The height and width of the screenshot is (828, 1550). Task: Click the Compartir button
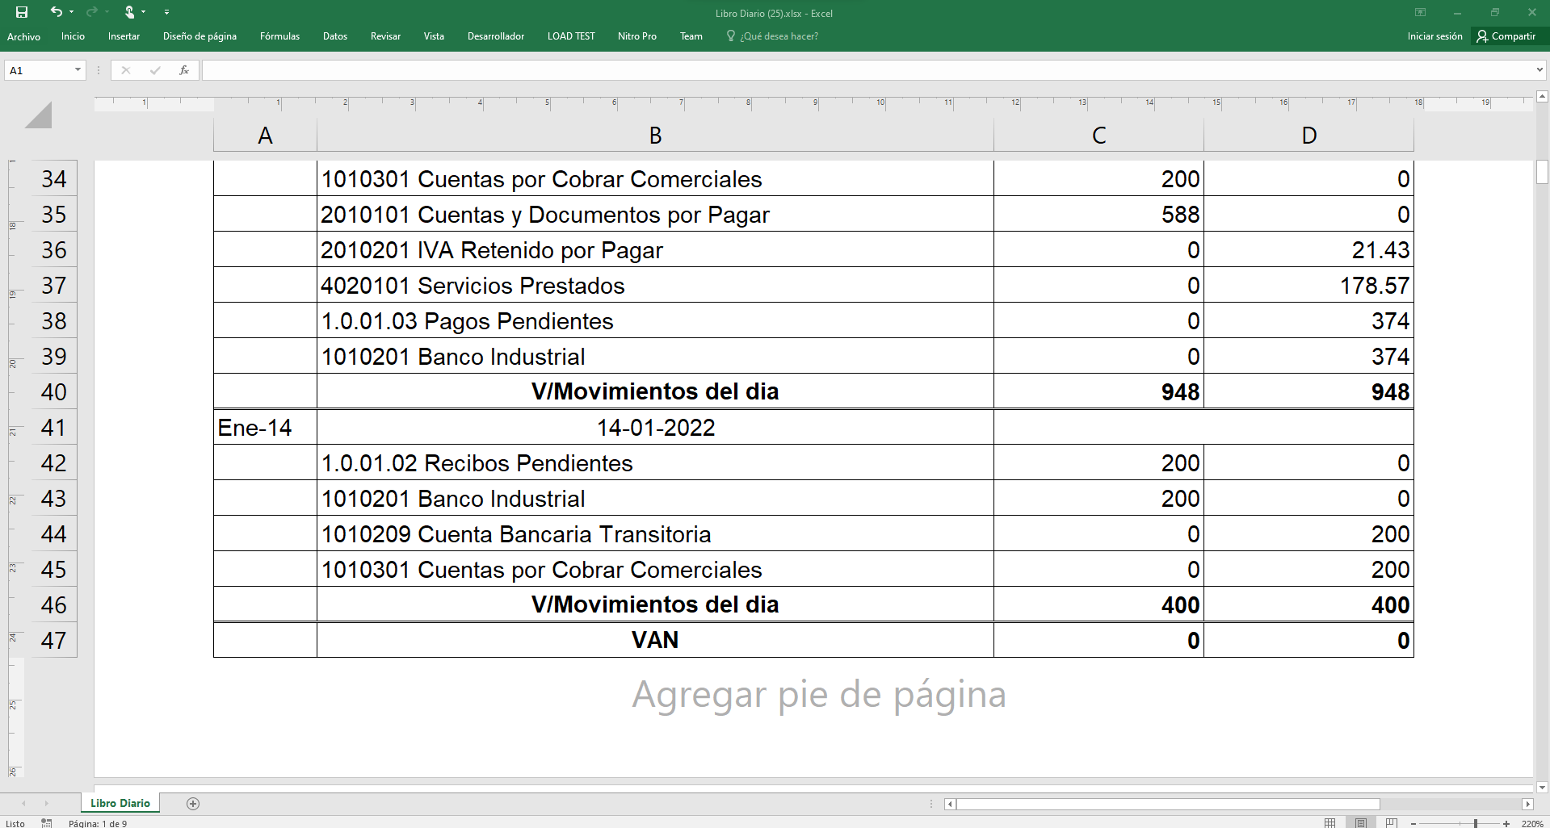tap(1506, 36)
